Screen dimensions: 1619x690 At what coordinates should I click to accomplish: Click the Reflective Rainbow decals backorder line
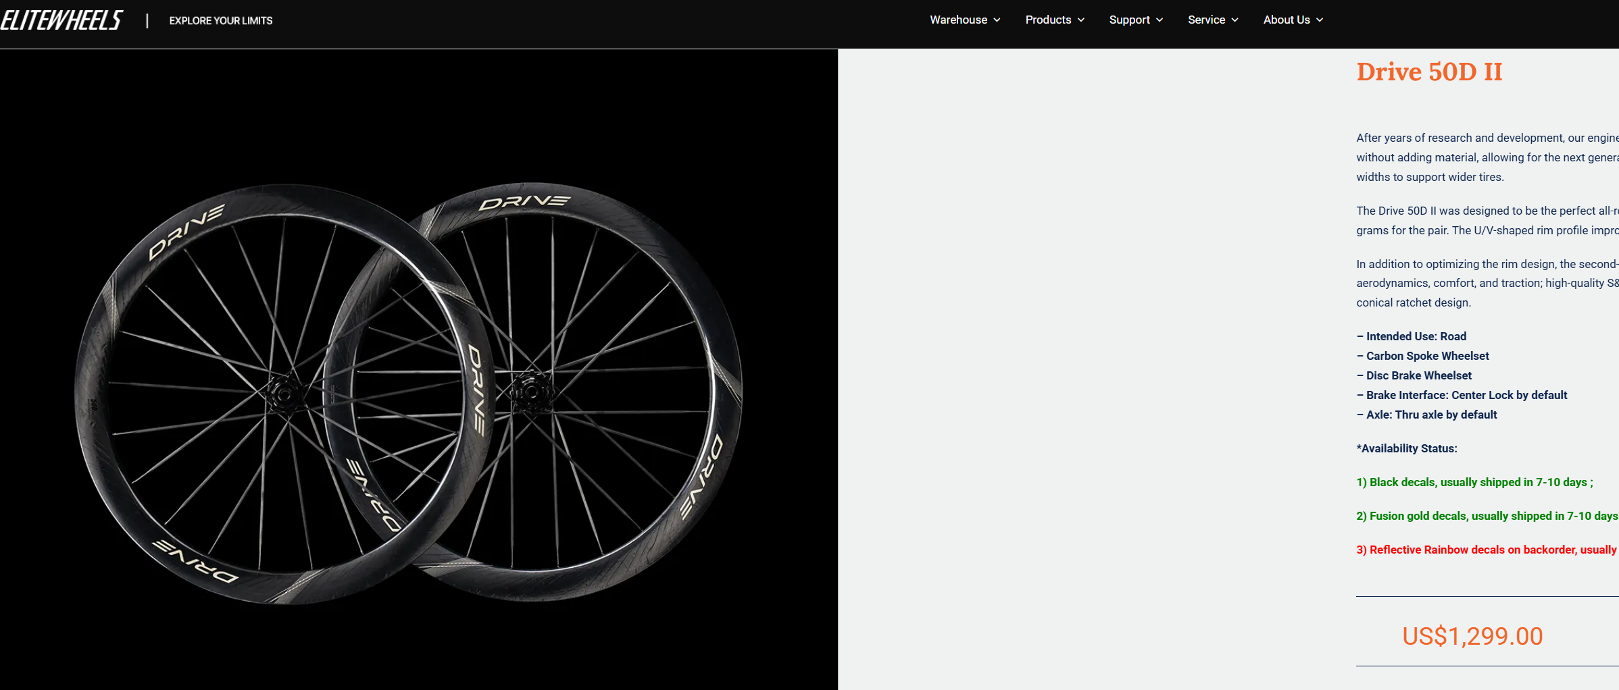point(1487,550)
